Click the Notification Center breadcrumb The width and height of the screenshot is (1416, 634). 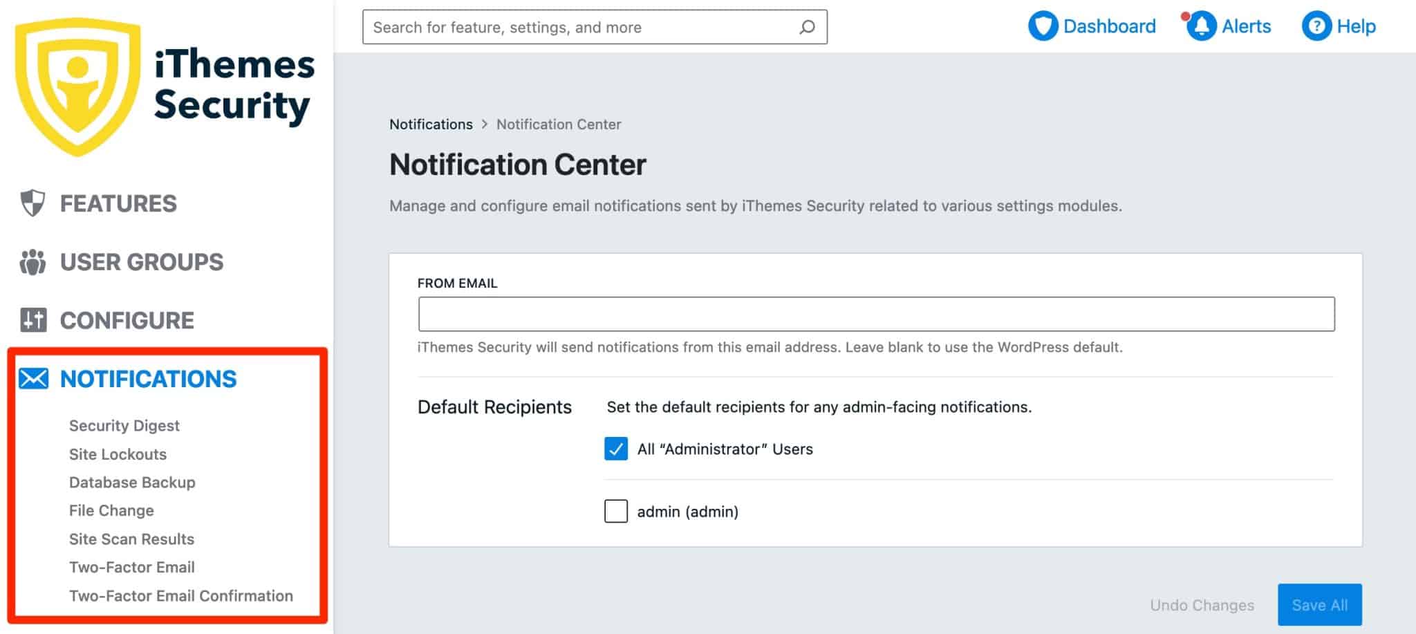click(559, 124)
